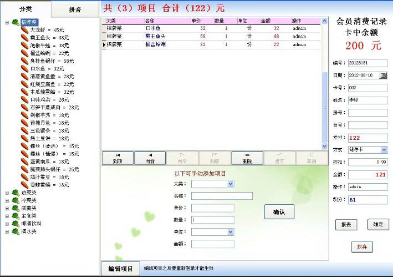
Task: Jump to first record with 到顶
Action: 118,158
